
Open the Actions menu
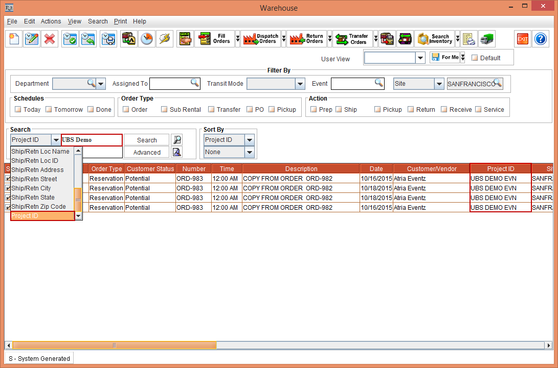click(51, 21)
